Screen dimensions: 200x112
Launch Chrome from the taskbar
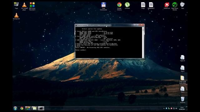tap(22, 108)
